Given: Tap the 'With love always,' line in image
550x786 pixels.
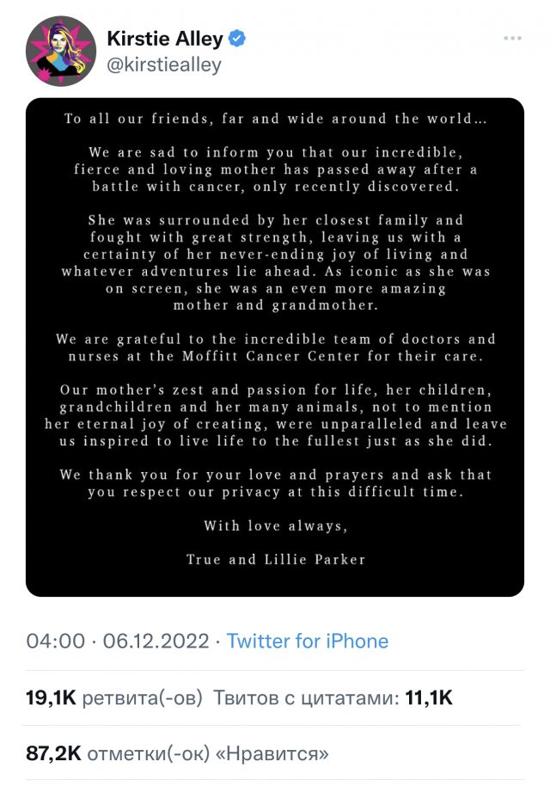Looking at the screenshot, I should pos(276,525).
